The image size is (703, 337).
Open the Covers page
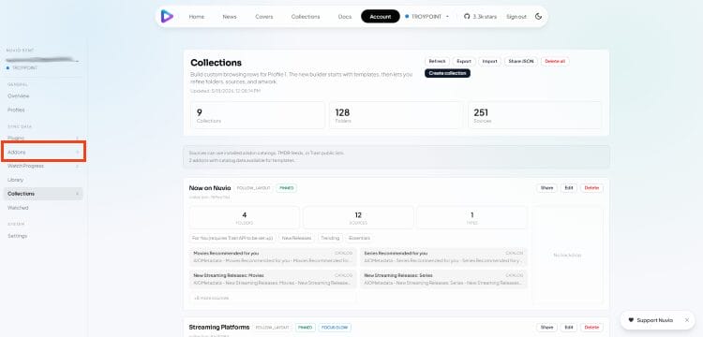(264, 17)
